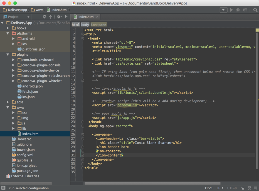The image size is (259, 191).
Task: Click the editor vertical scrollbar thumb
Action: point(257,101)
